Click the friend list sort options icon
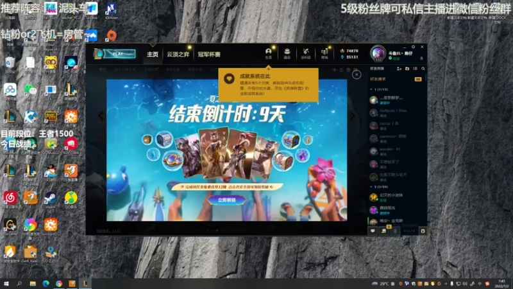 (x=415, y=69)
